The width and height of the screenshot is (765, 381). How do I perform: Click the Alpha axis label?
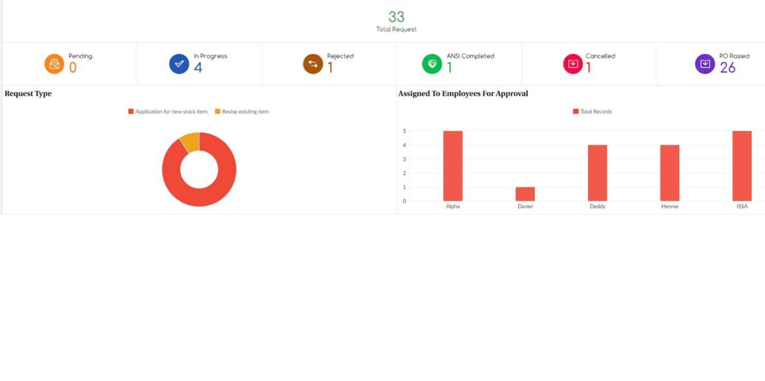[453, 206]
